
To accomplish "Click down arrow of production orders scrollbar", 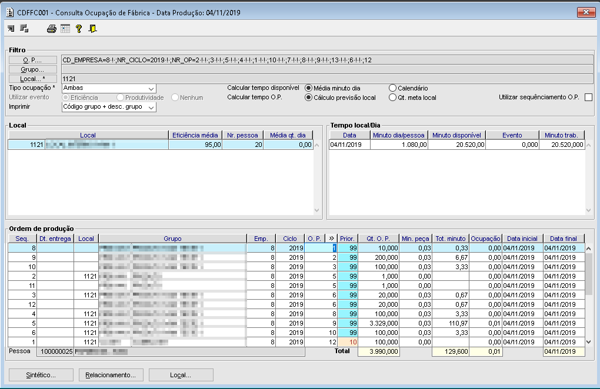I will point(589,342).
